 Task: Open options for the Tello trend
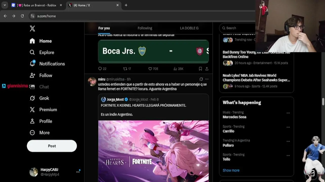click(x=288, y=155)
